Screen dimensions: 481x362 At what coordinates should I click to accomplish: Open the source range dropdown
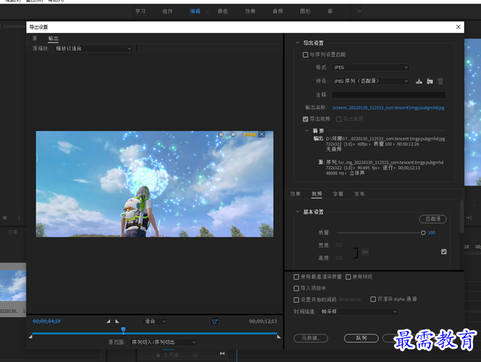coord(164,342)
